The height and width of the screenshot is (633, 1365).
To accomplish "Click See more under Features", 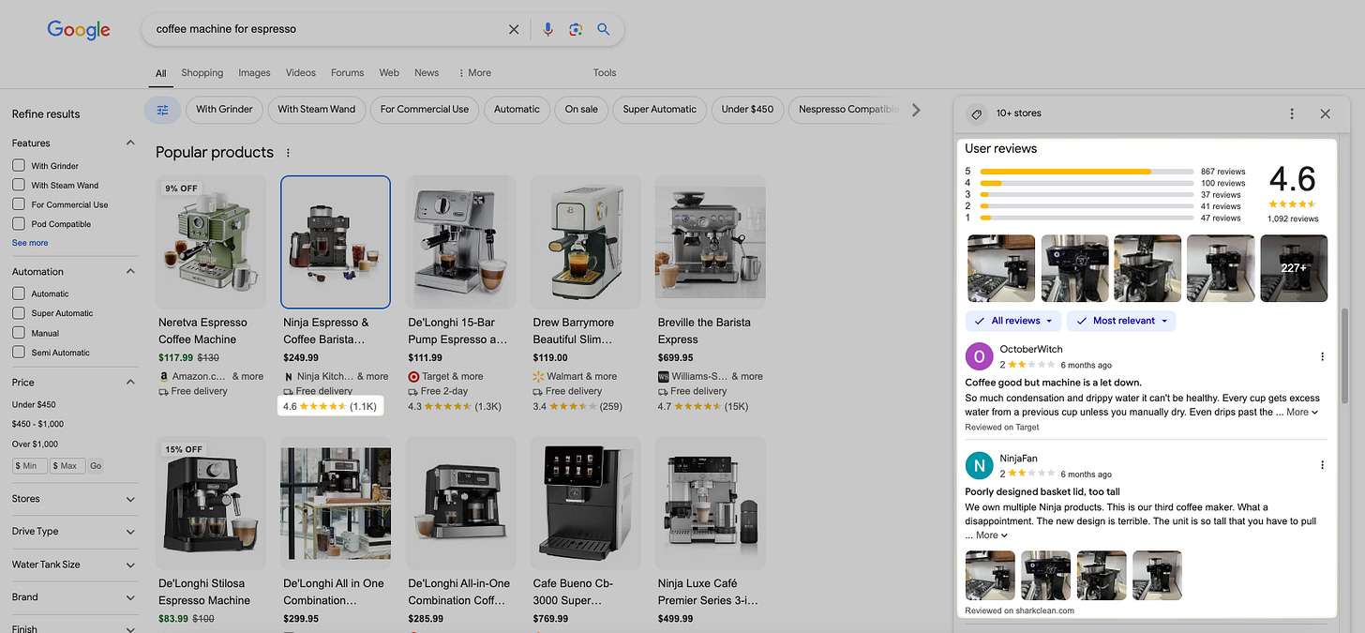I will point(30,243).
